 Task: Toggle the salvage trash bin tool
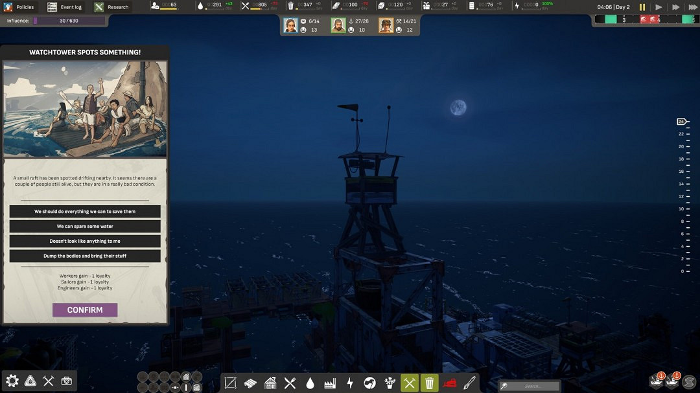430,383
